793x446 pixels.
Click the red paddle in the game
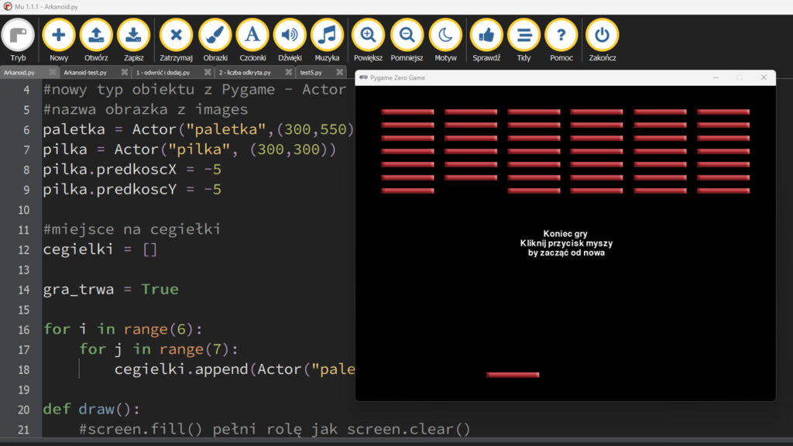[513, 375]
